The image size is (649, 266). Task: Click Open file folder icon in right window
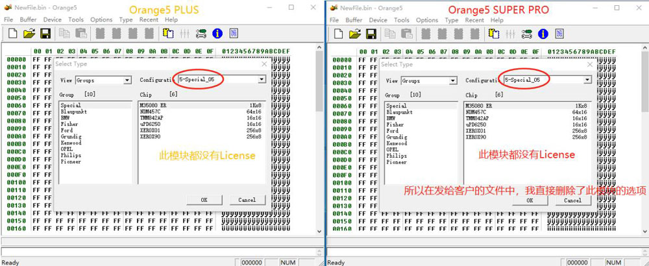tap(354, 33)
